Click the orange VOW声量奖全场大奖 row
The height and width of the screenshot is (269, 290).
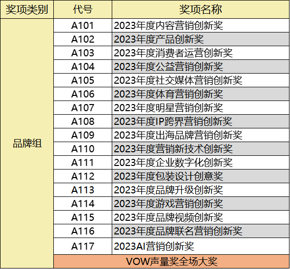[172, 261]
